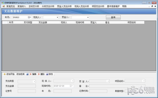Click the 删除 toolbar button with red X
The height and width of the screenshot is (98, 158).
click(x=41, y=74)
